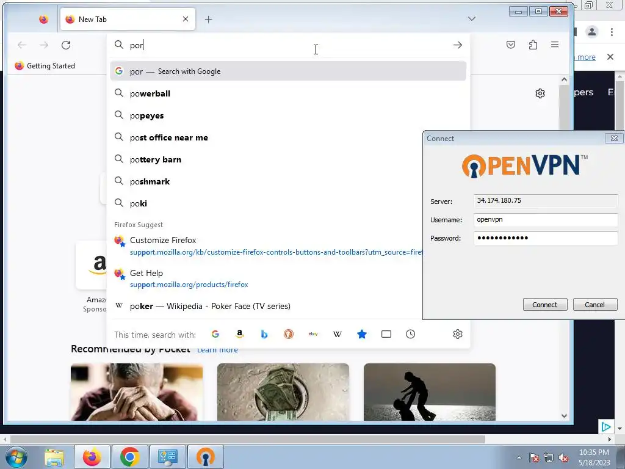Click 'more' link in Chrome window
This screenshot has width=625, height=469.
click(587, 57)
